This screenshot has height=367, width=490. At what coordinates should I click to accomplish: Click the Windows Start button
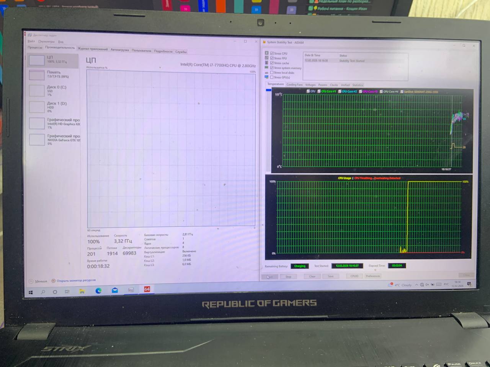[x=31, y=292]
